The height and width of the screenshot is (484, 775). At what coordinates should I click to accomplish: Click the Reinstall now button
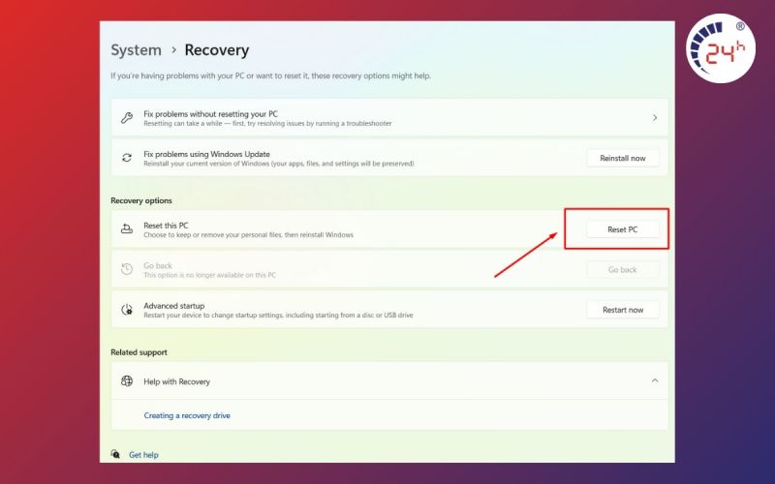click(x=623, y=158)
